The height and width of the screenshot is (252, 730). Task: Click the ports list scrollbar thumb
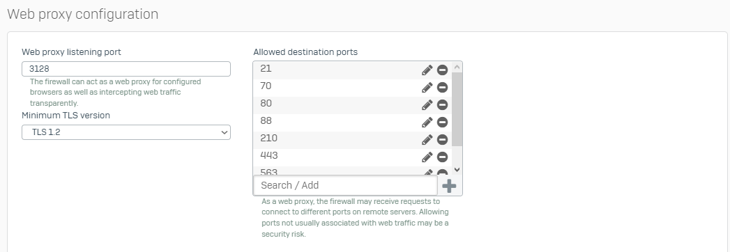click(x=457, y=109)
